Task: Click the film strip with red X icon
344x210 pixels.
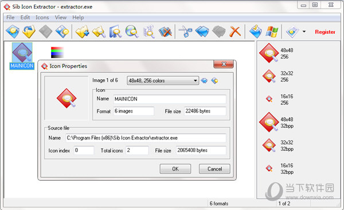Action: pos(165,32)
